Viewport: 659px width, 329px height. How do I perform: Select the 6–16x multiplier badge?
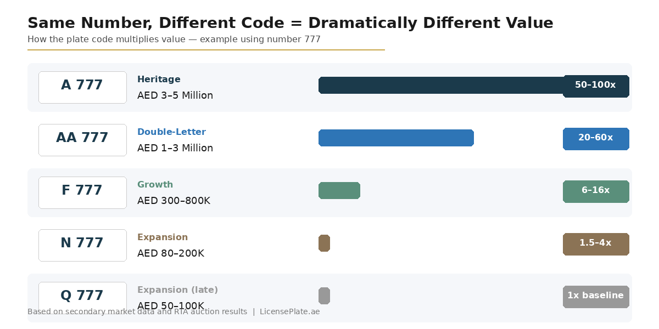click(596, 191)
